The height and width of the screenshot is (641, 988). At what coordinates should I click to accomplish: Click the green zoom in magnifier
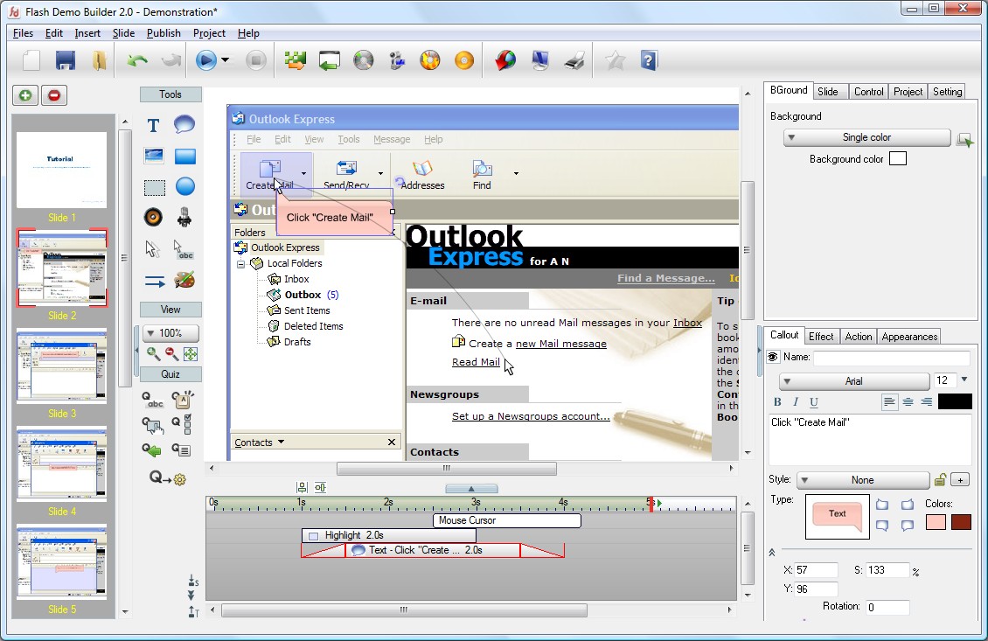tap(153, 353)
